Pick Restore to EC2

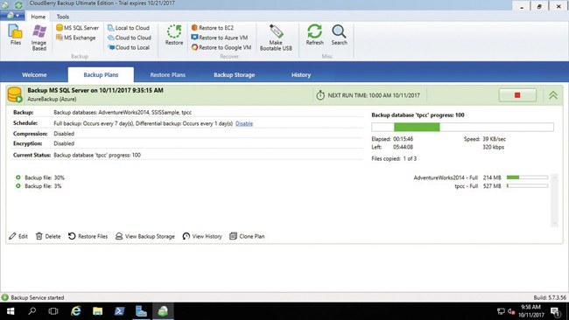click(213, 28)
